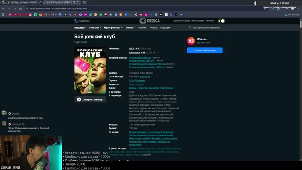Image resolution: width=302 pixels, height=170 pixels.
Task: Open the Кинопоиск rating link
Action: pos(134,52)
